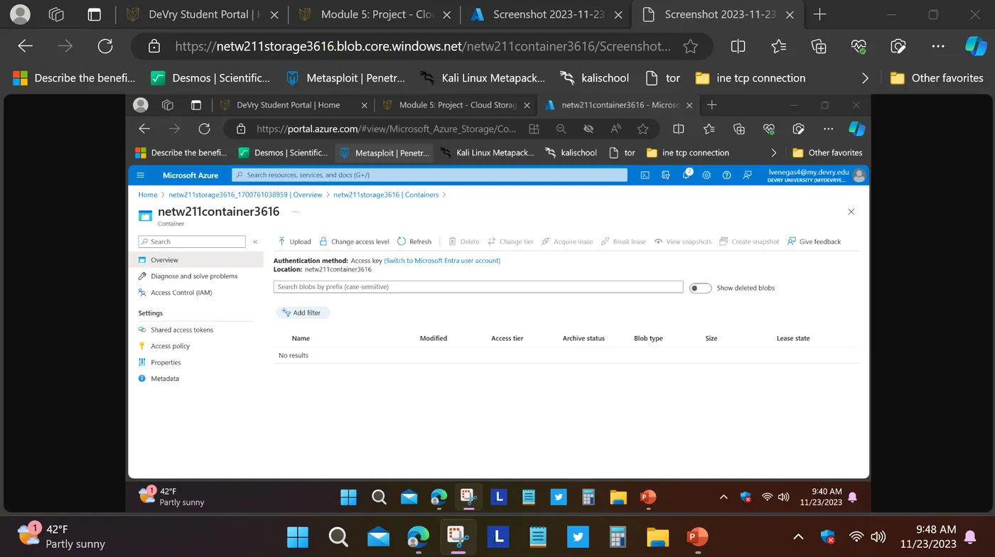Open outer browser's Split screen icon
Viewport: 995px width, 557px height.
point(738,46)
